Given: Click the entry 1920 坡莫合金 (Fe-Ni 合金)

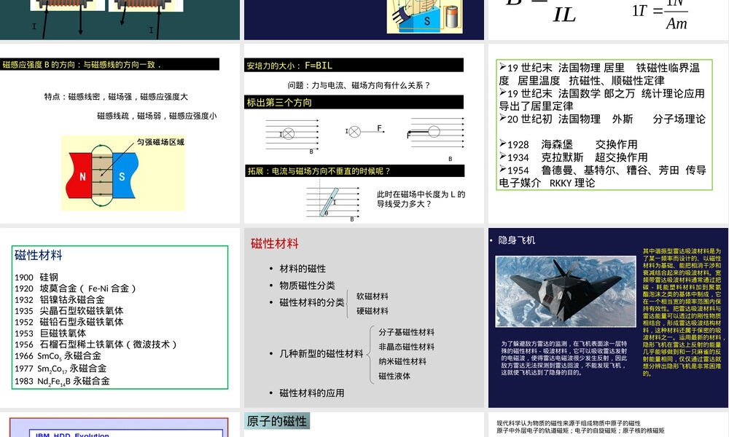Looking at the screenshot, I should click(75, 288).
